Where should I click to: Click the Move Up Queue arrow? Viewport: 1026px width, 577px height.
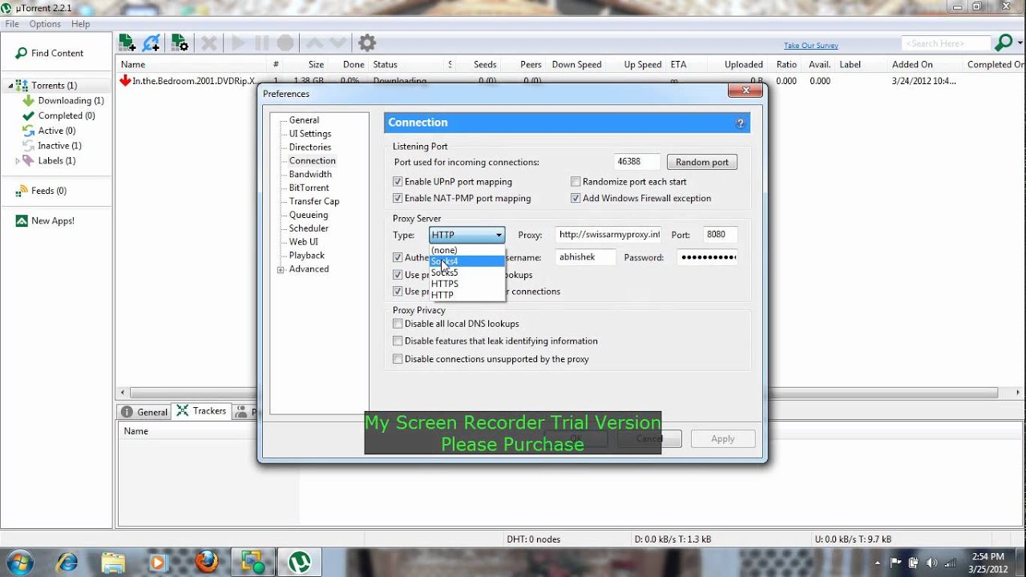coord(314,42)
